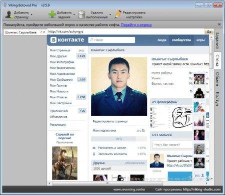The image size is (225, 195).
Task: Open the Болтун side tab
Action: click(x=217, y=99)
